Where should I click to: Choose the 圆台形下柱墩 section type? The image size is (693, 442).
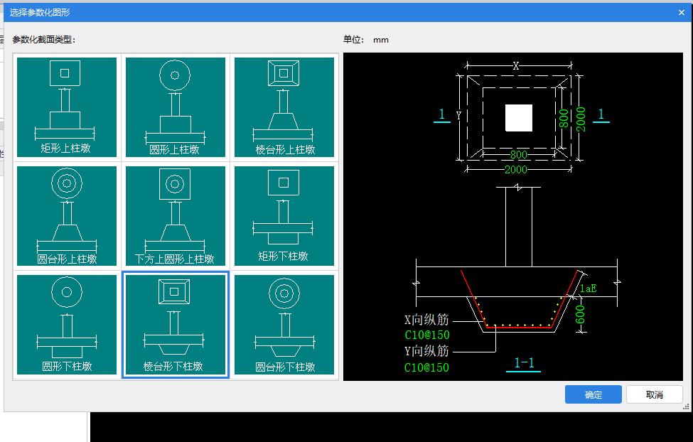pyautogui.click(x=284, y=325)
